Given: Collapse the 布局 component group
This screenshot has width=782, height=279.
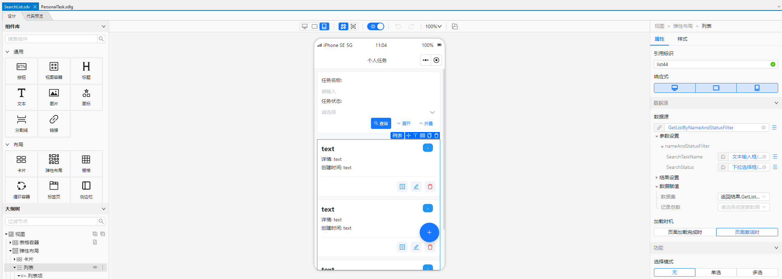Looking at the screenshot, I should coord(7,145).
